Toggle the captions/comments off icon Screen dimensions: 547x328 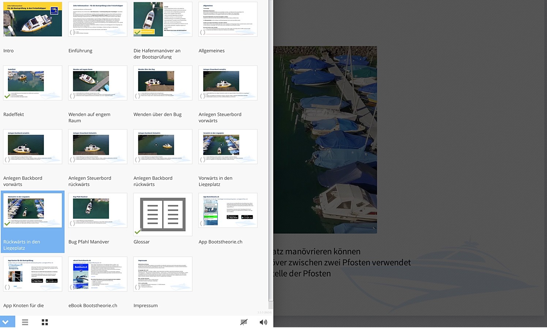click(244, 322)
